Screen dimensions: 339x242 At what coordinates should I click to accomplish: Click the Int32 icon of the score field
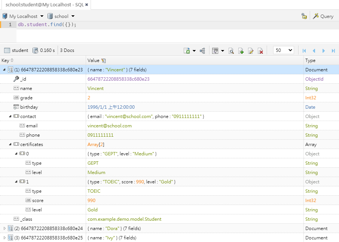[28, 200]
